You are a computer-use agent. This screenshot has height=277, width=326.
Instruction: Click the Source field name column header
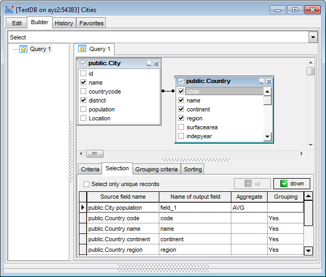pyautogui.click(x=123, y=197)
